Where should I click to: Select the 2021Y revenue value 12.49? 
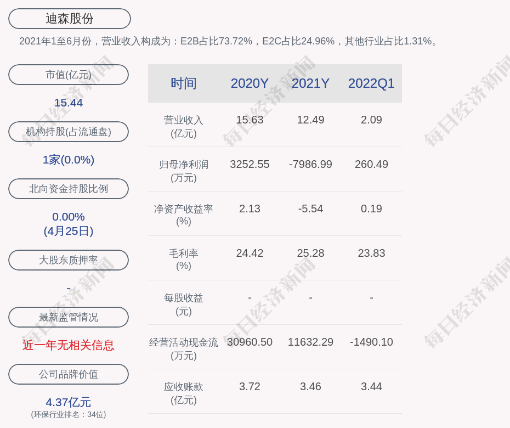pos(310,120)
